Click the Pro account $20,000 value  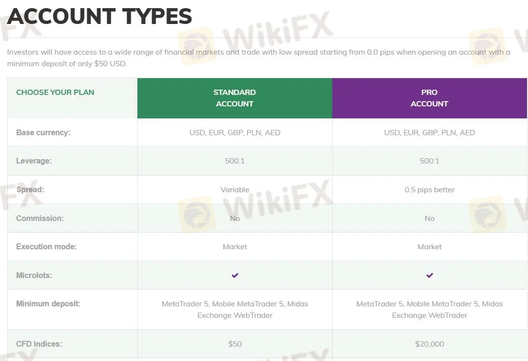[x=429, y=344]
